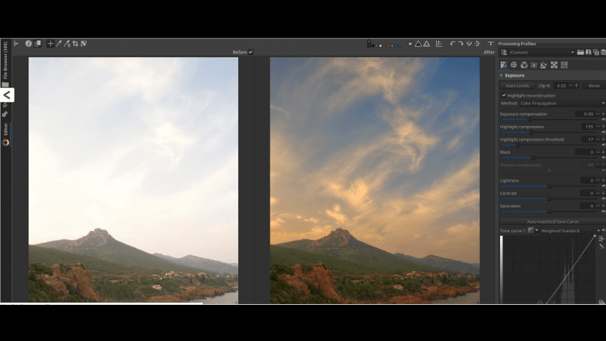
Task: Click the profile fill mode icon
Action: [504, 52]
